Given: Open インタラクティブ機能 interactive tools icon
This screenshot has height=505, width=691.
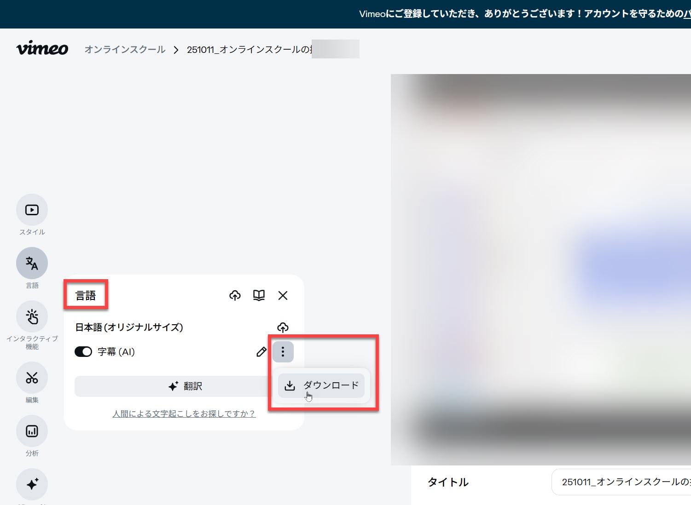Looking at the screenshot, I should (32, 316).
